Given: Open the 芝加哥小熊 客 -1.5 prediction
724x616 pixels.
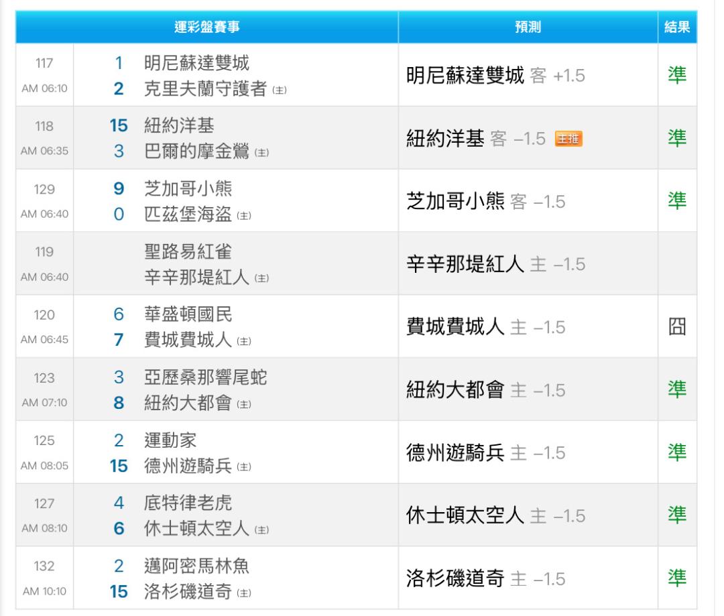Looking at the screenshot, I should (486, 201).
